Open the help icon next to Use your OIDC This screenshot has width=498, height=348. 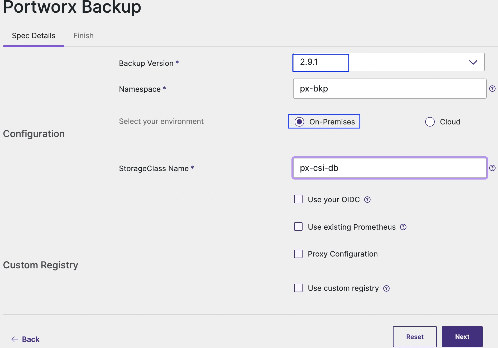(x=367, y=200)
